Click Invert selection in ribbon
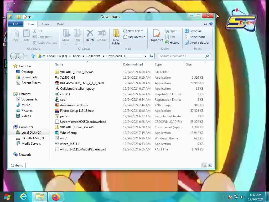The image size is (269, 202). pos(198,43)
